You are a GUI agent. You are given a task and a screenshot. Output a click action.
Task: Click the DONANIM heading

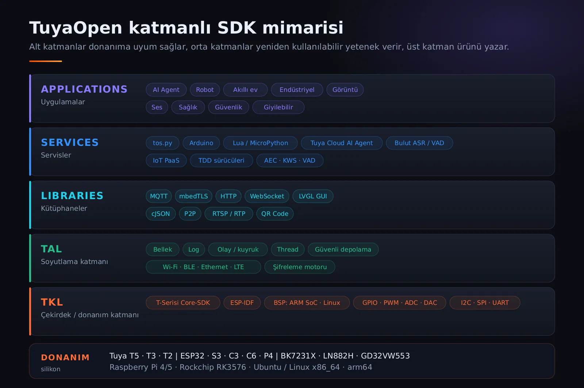[65, 357]
